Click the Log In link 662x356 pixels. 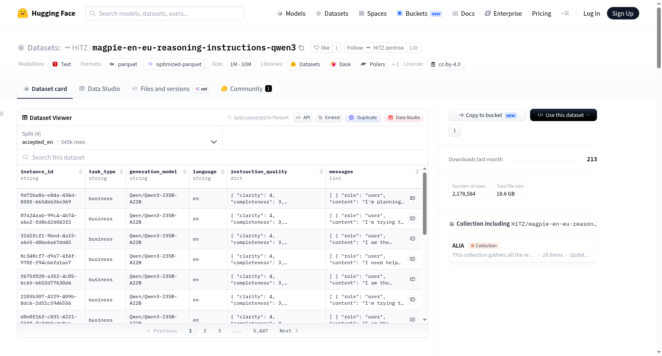tap(592, 13)
